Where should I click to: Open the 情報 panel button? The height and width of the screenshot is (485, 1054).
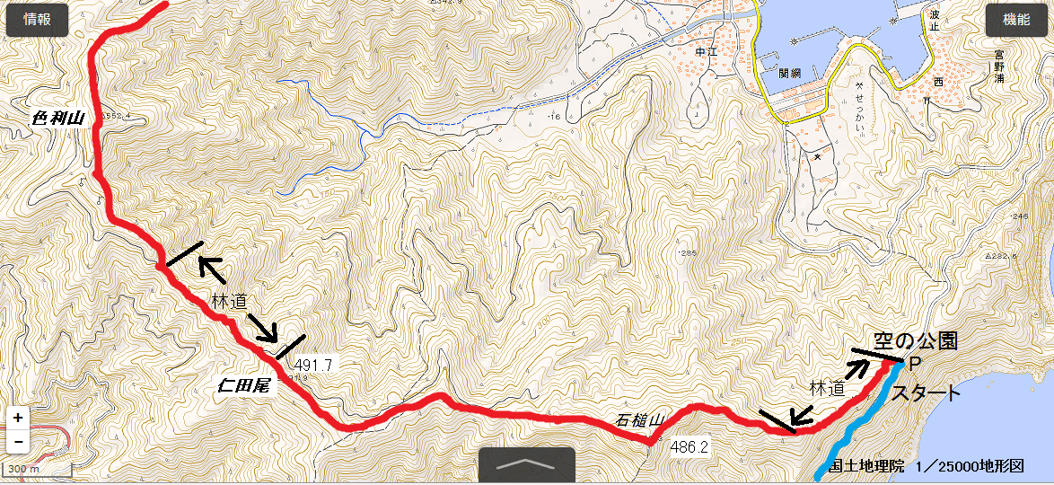tap(37, 21)
